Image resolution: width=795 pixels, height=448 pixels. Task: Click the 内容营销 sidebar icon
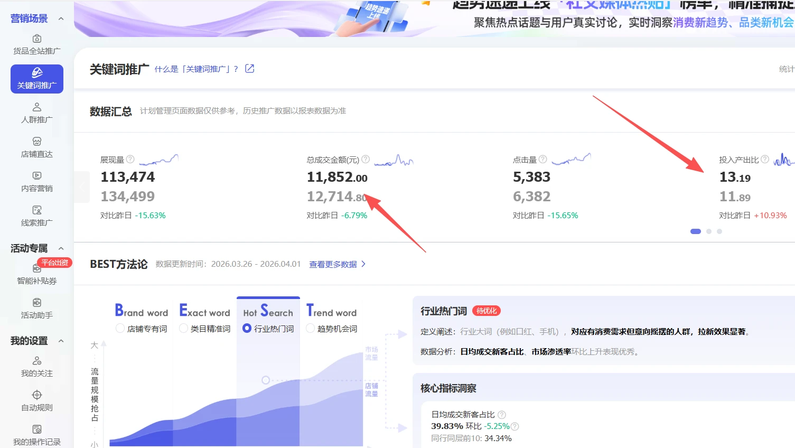(36, 175)
